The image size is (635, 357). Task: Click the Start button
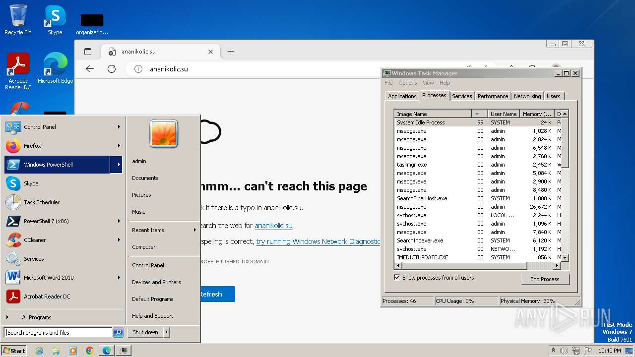[14, 351]
